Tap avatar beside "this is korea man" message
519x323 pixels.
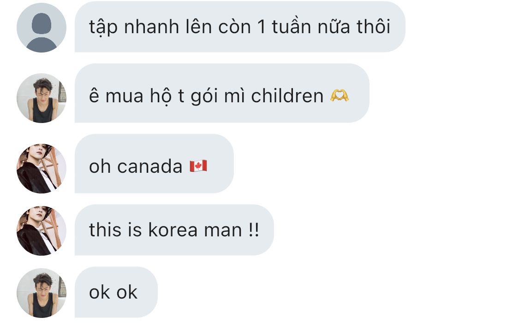pyautogui.click(x=42, y=231)
